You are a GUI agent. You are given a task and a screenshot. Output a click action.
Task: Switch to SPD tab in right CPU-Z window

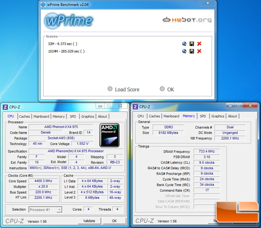pyautogui.click(x=203, y=116)
